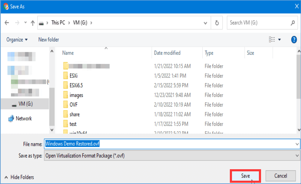301x184 pixels.
Task: Select the share folder
Action: [x=74, y=114]
